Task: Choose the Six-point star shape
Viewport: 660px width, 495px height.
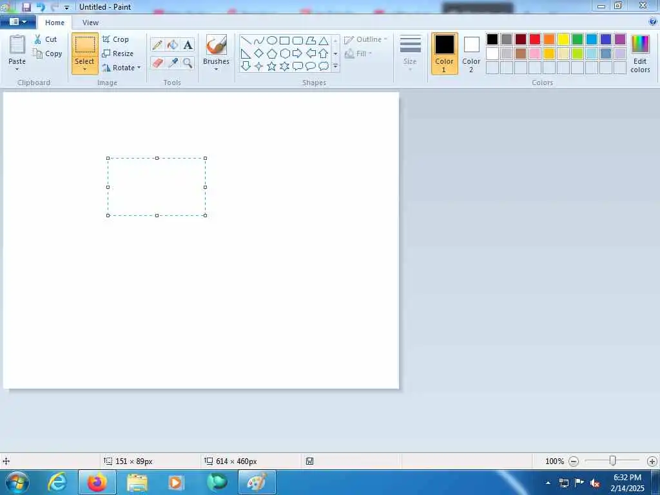Action: tap(285, 66)
